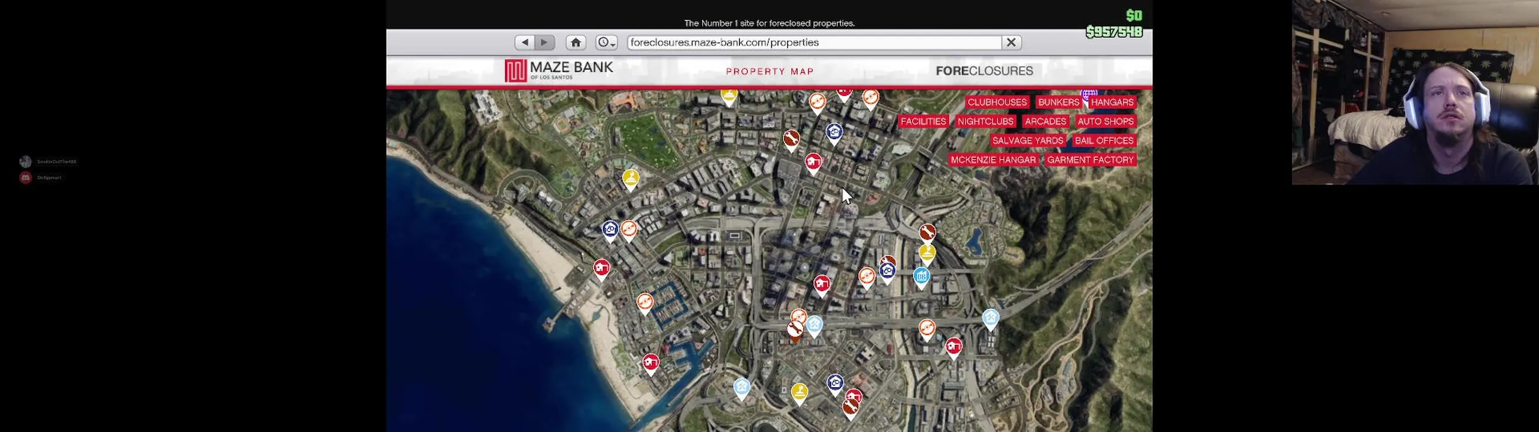Pick navy pin left of cyan building pin
Screen dimensions: 1539x432
[x=887, y=273]
